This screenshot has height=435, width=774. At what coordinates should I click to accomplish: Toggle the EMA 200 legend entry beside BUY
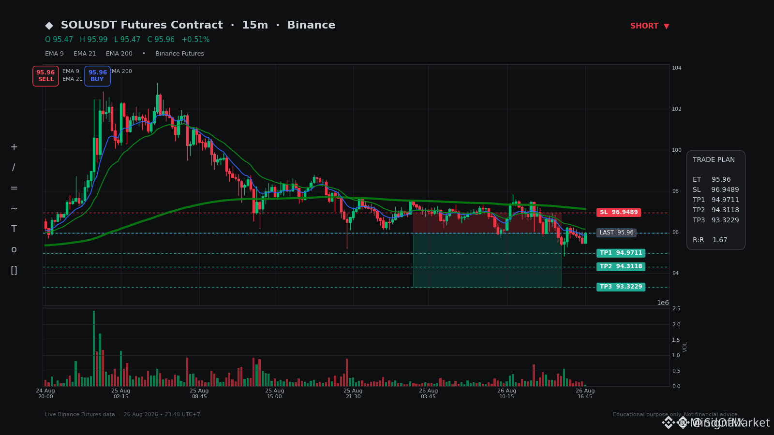121,72
